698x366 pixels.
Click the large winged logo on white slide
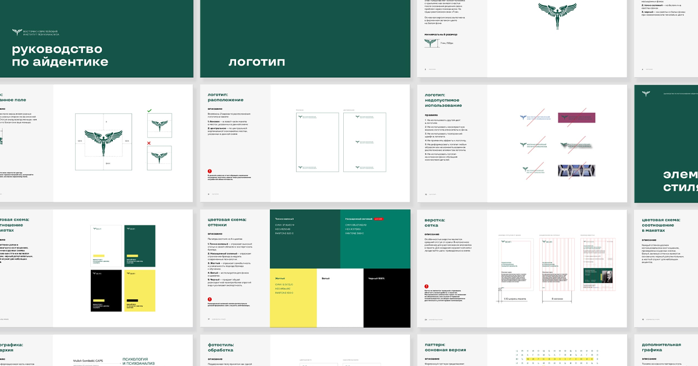point(557,16)
